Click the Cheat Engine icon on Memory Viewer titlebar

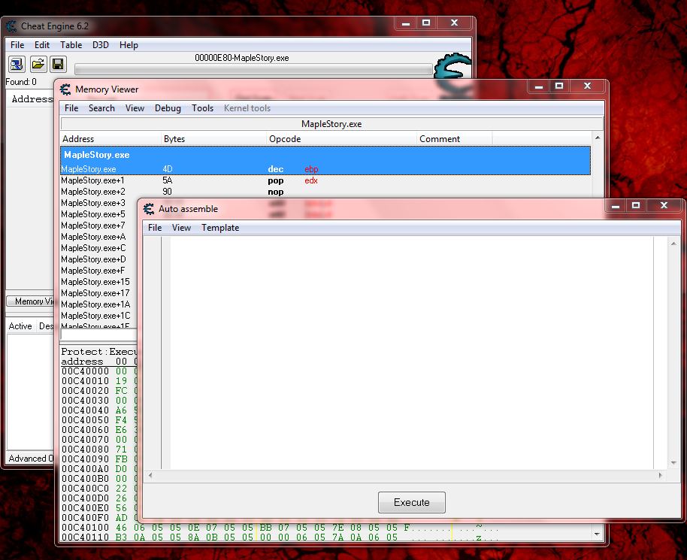pos(67,89)
